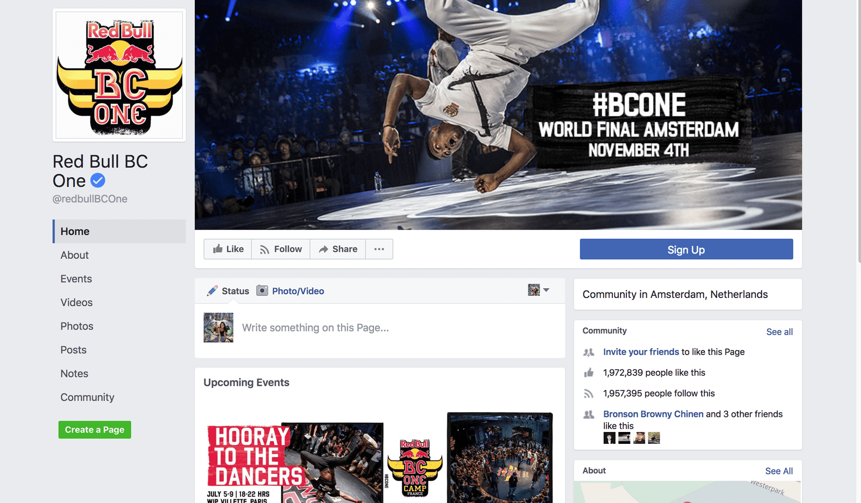Click Invite your friends link
The image size is (861, 503).
click(641, 352)
